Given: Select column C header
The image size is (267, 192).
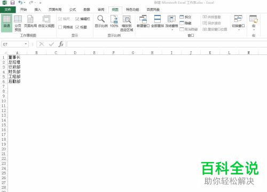Looking at the screenshot, I should click(x=56, y=53).
